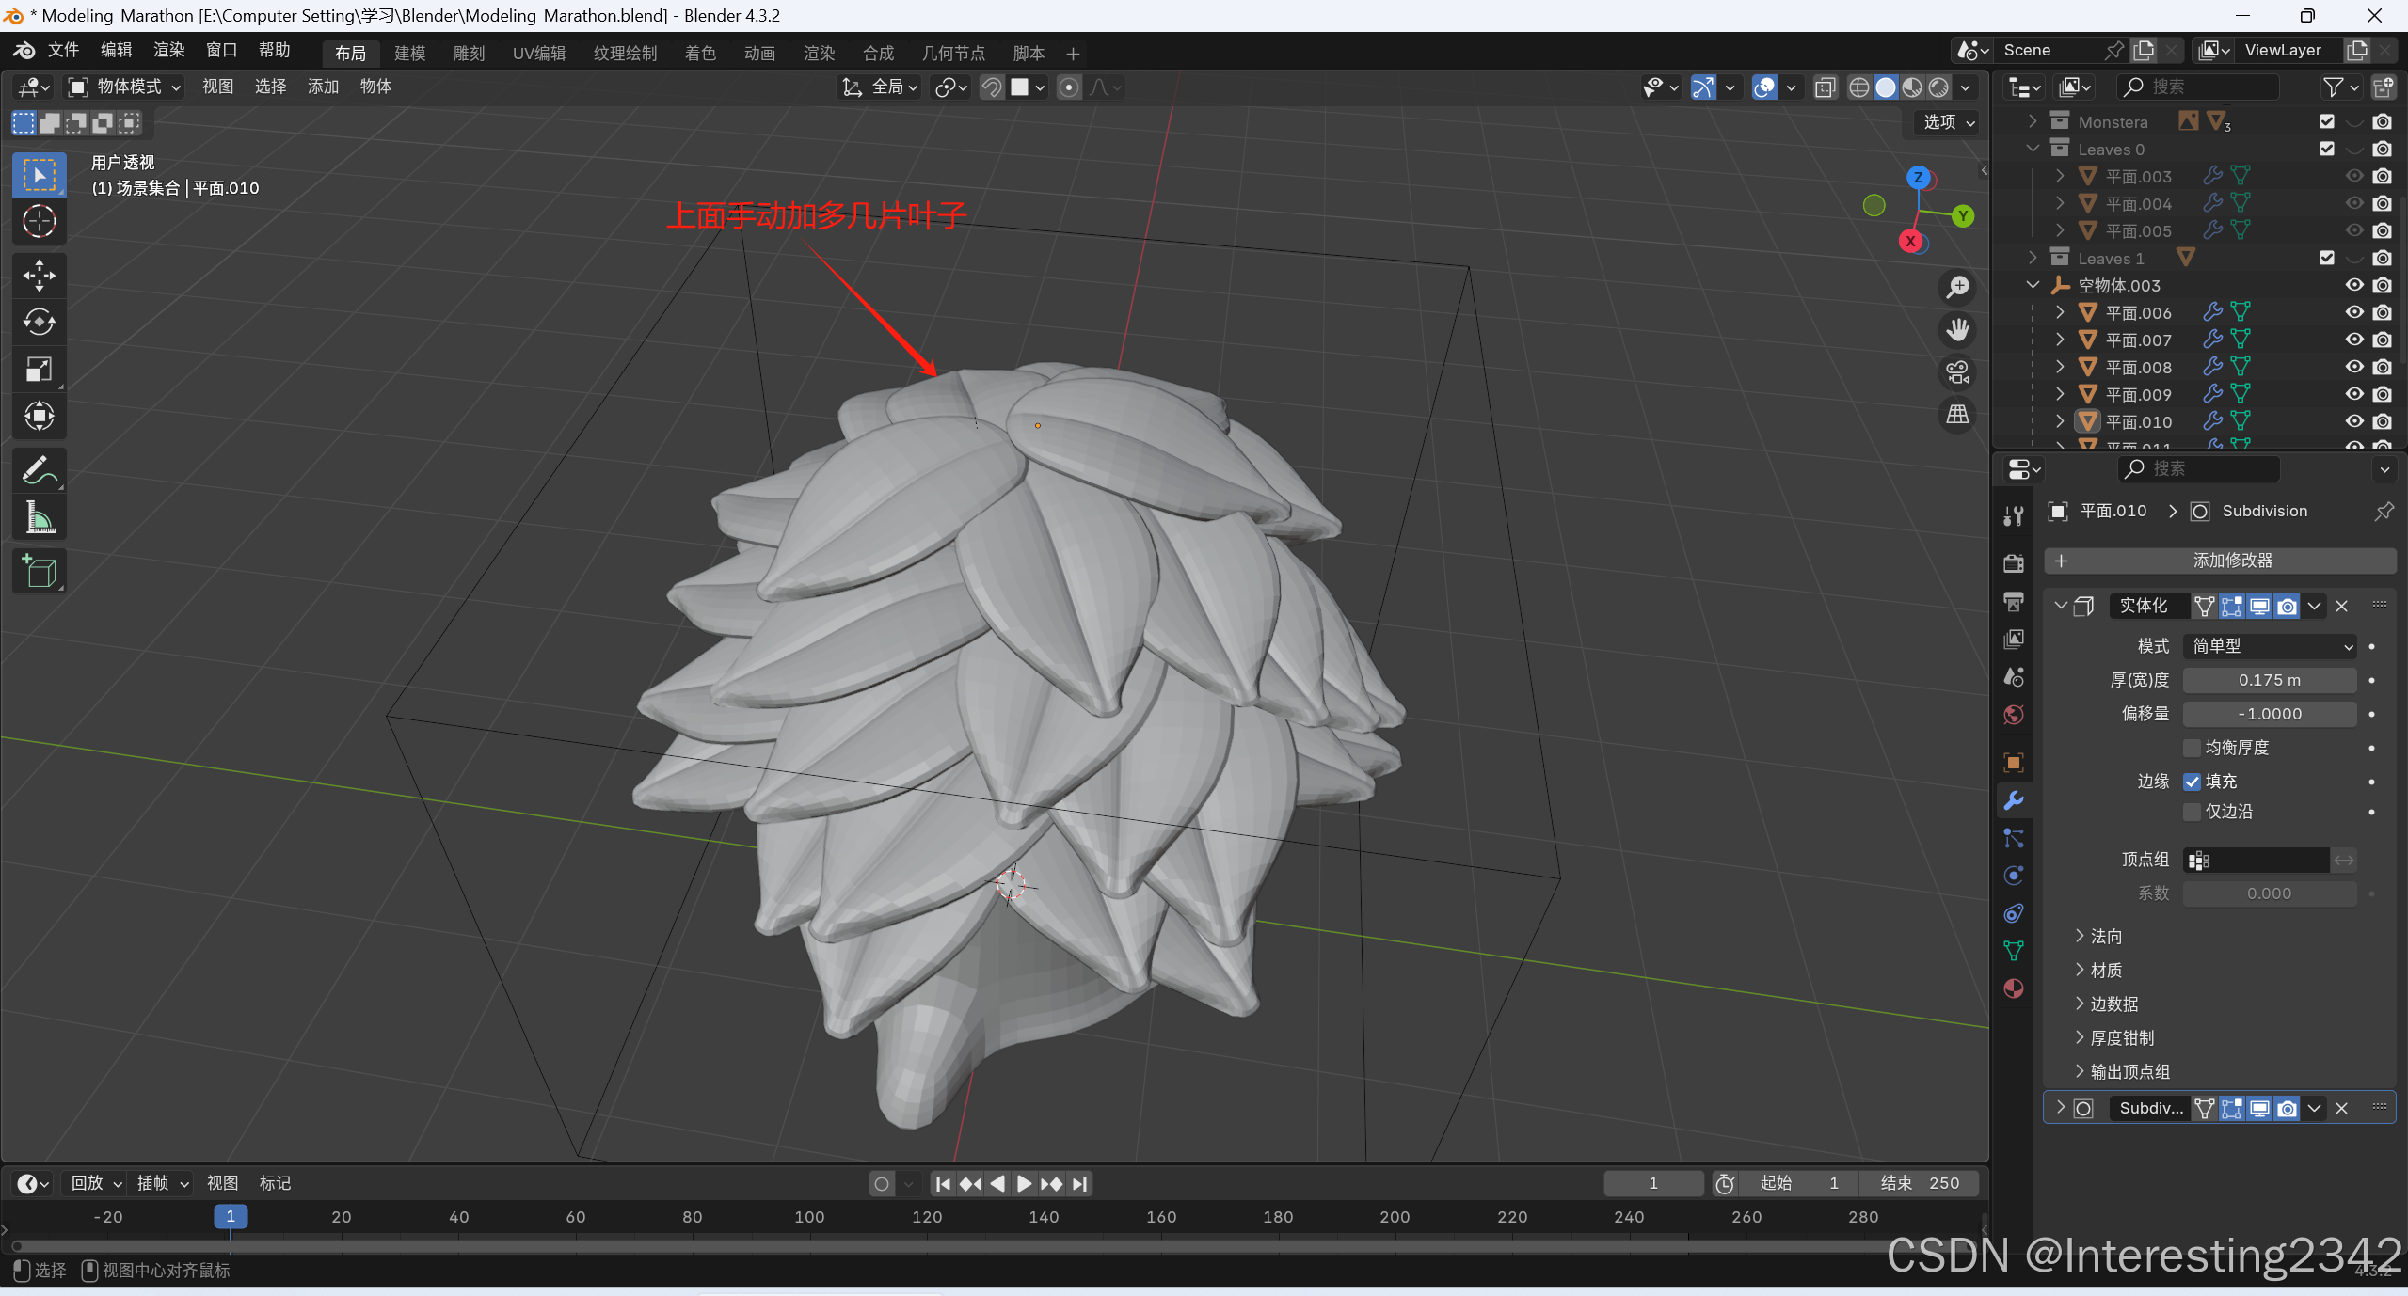Enable the 均衡厚度 checkbox
2408x1296 pixels.
2193,748
